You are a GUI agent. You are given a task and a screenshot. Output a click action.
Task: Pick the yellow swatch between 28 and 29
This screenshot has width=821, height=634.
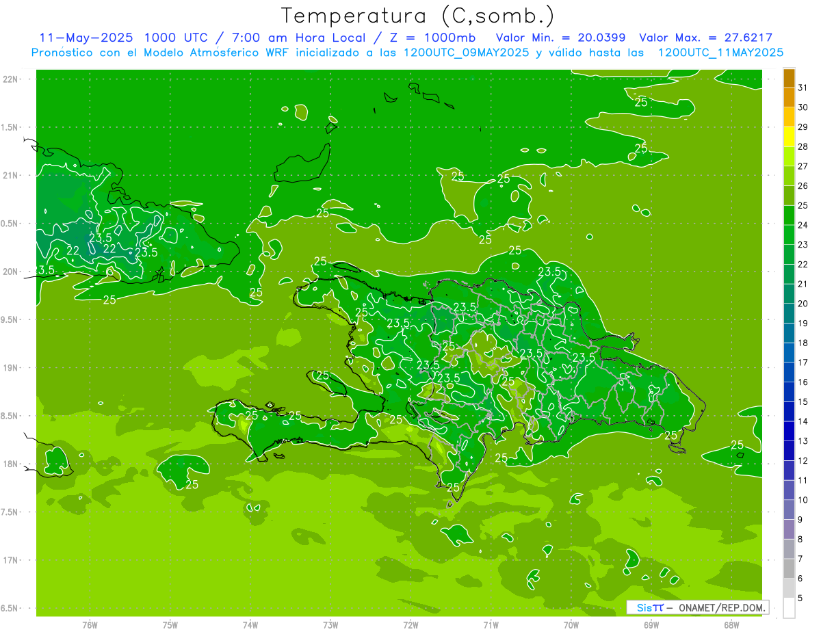pyautogui.click(x=789, y=137)
